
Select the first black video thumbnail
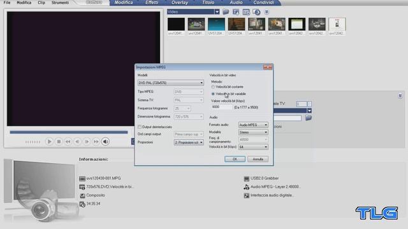pos(176,24)
